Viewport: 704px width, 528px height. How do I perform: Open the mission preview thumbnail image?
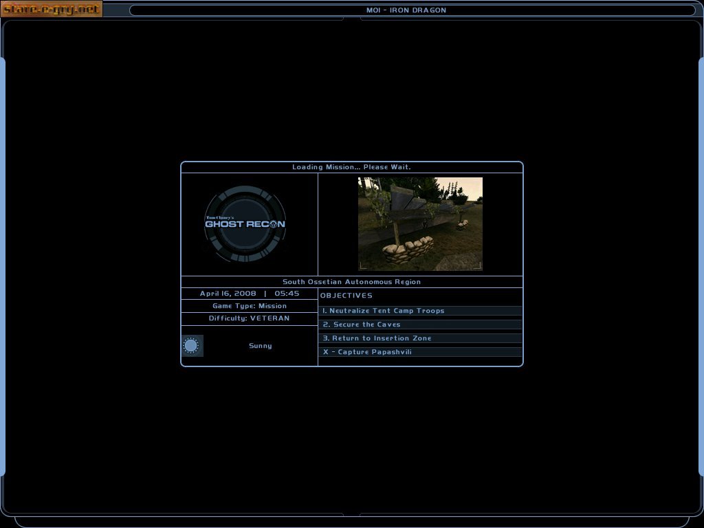(x=420, y=224)
